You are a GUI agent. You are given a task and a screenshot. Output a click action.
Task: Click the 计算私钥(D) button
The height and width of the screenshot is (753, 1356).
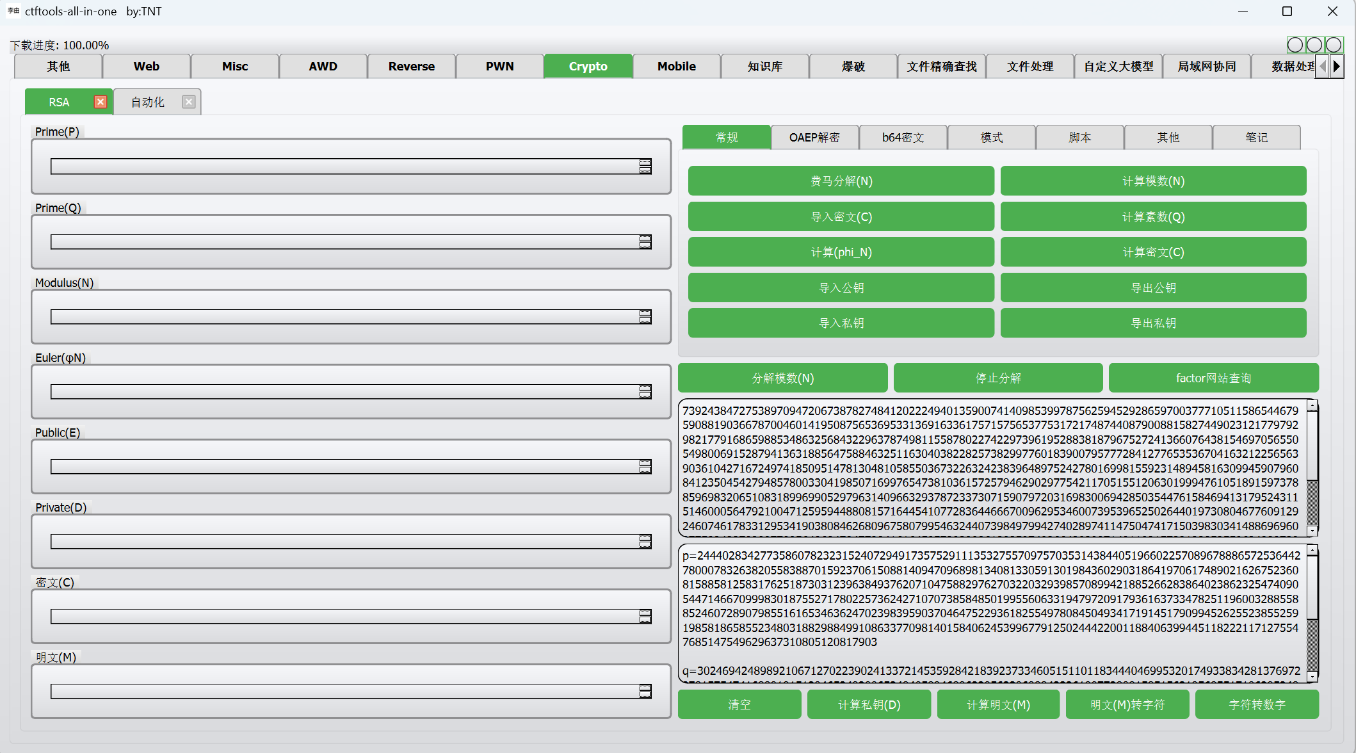[x=869, y=705]
